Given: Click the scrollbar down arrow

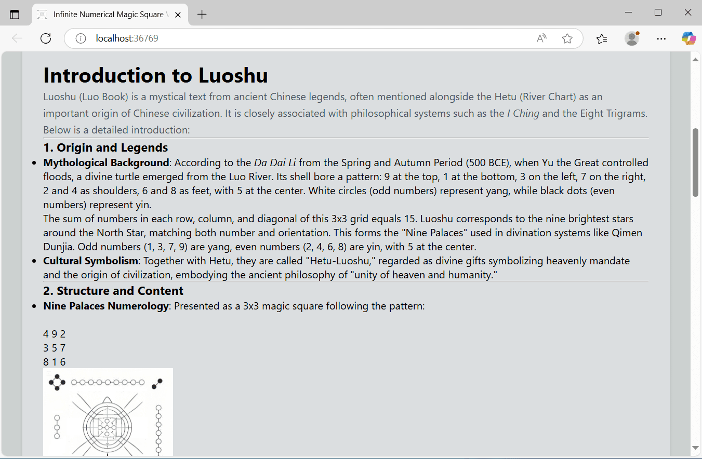Looking at the screenshot, I should click(695, 448).
